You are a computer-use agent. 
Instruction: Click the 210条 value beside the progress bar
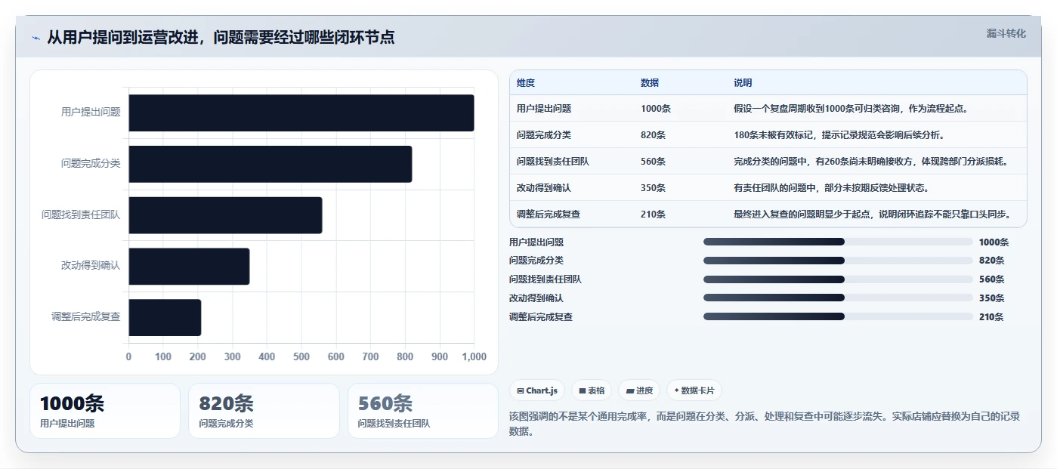(991, 317)
